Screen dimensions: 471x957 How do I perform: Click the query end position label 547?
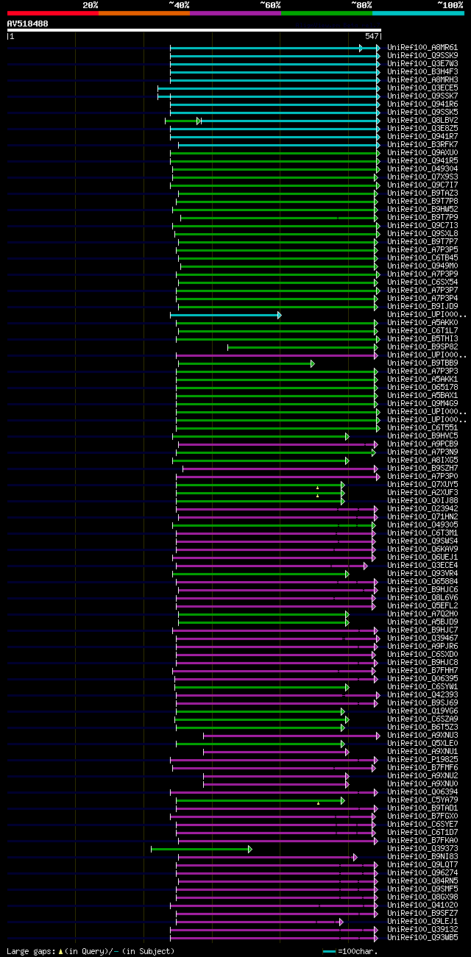click(x=372, y=36)
